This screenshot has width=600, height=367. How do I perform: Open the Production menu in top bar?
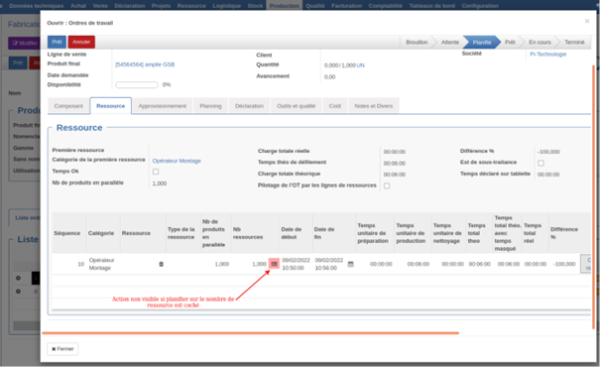click(x=285, y=6)
